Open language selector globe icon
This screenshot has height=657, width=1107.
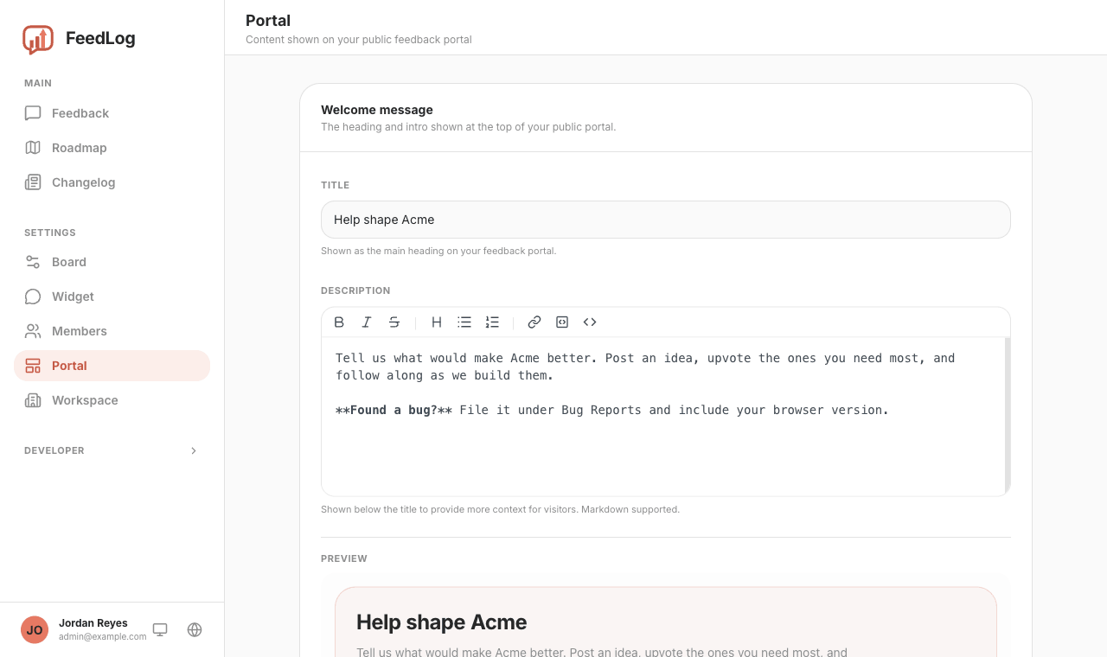click(195, 630)
